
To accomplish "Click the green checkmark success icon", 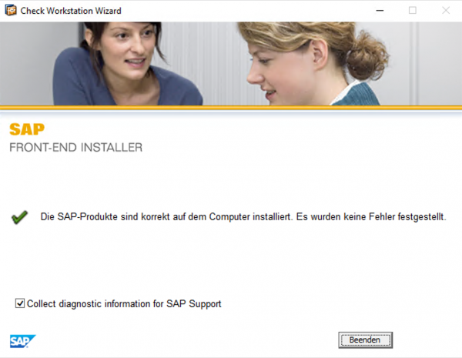I will tap(19, 217).
